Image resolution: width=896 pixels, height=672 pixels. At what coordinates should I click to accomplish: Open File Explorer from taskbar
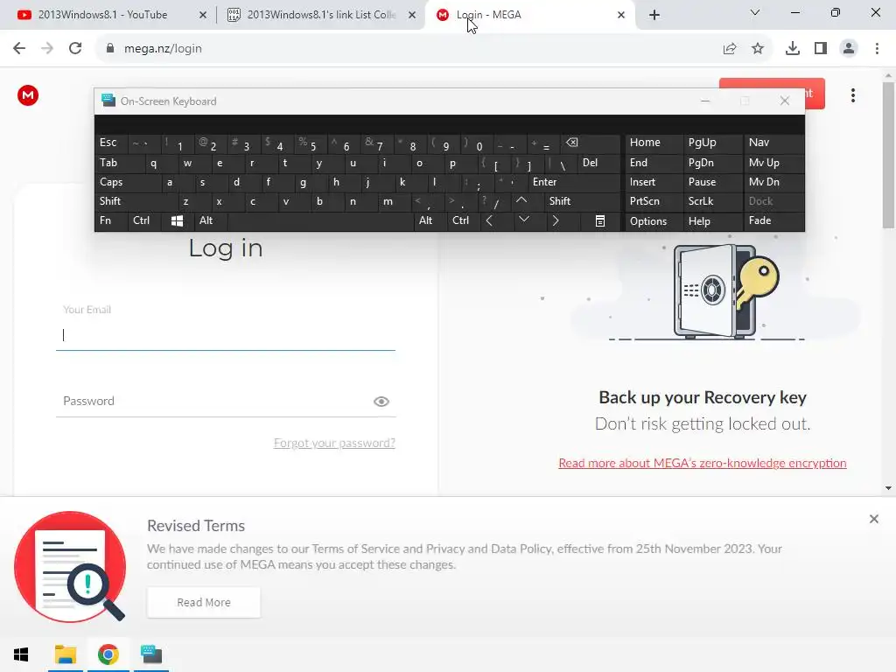coord(65,654)
